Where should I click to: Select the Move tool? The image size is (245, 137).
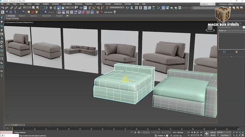coord(51,8)
